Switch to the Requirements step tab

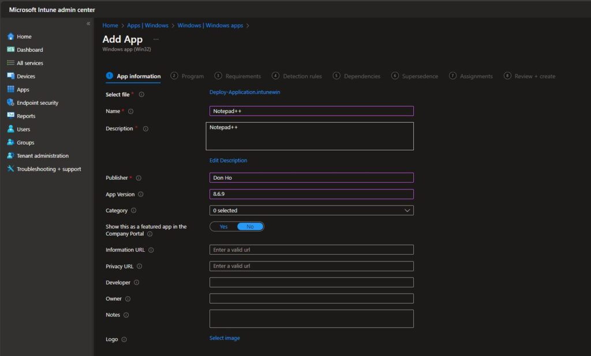(238, 76)
